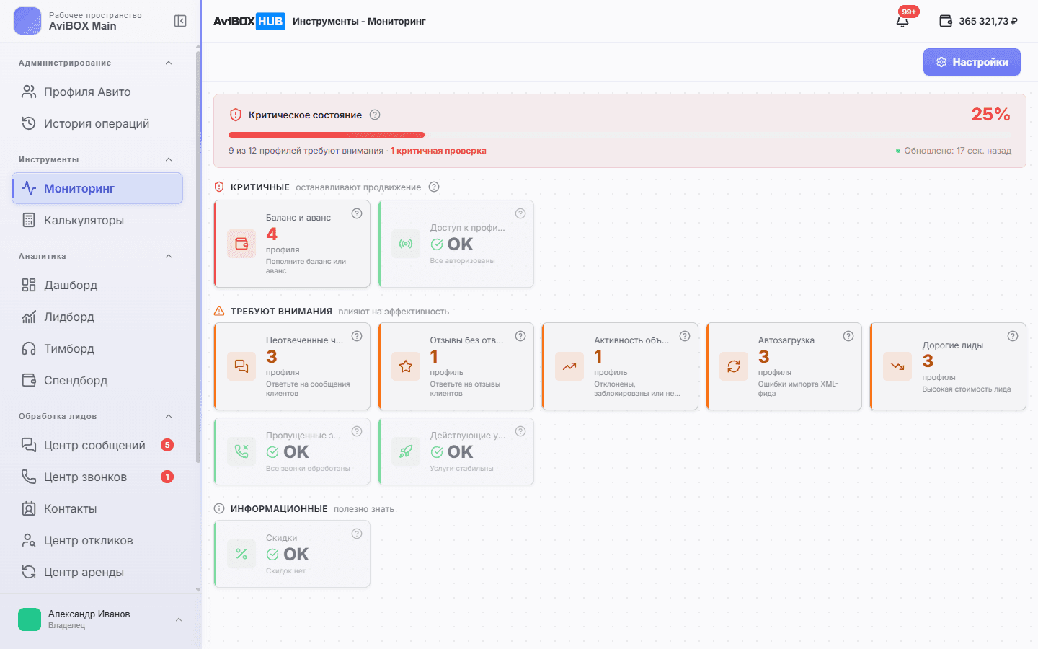
Task: Open the Баланс и аванс card
Action: [292, 244]
